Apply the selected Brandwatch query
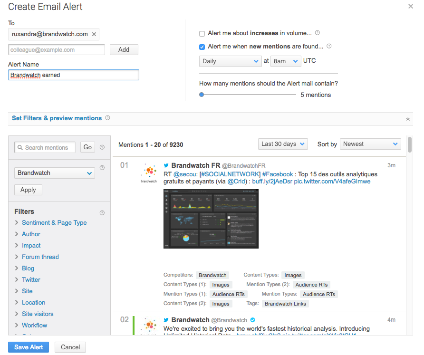 28,190
